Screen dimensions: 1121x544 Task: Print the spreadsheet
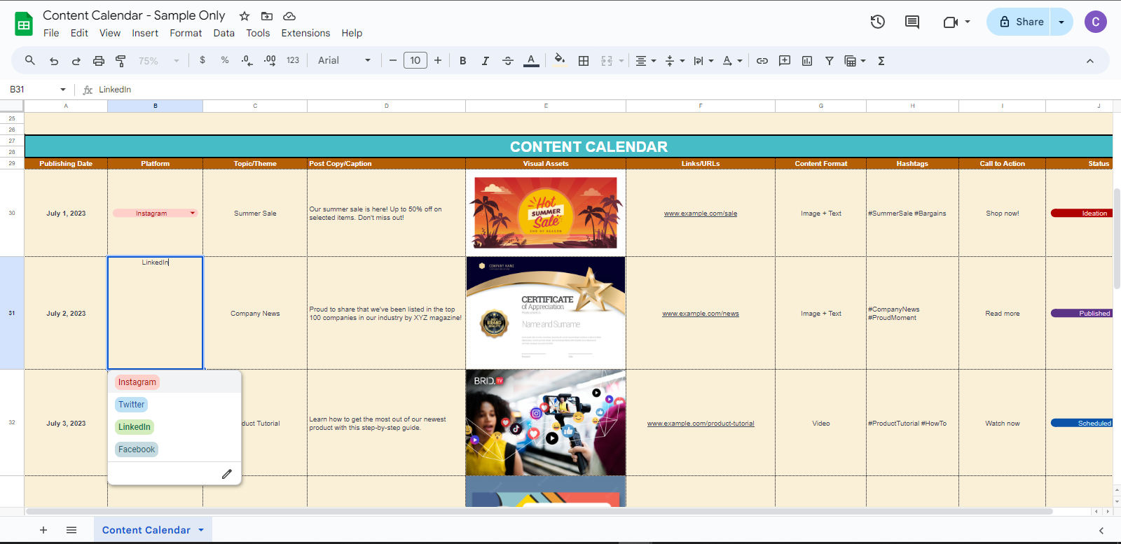click(99, 61)
